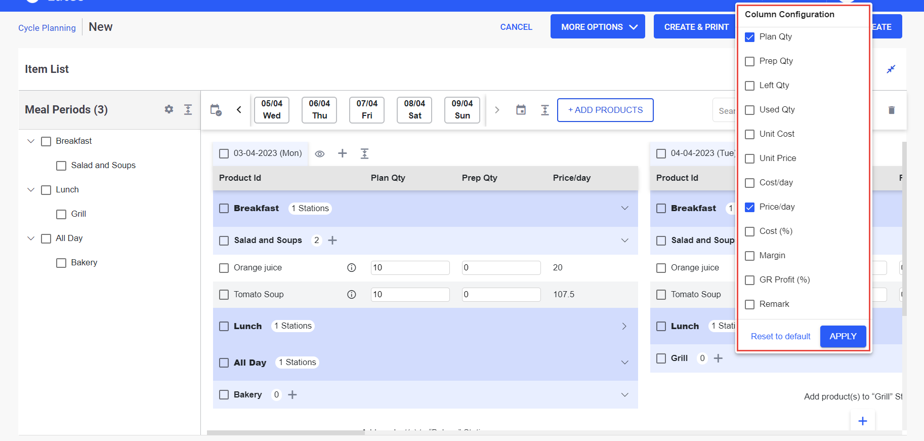Select 07/04 Fri date tab
Image resolution: width=924 pixels, height=441 pixels.
tap(367, 110)
